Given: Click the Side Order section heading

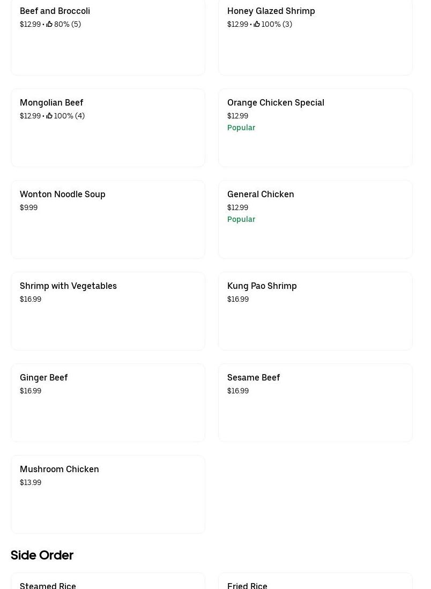Looking at the screenshot, I should [x=42, y=555].
